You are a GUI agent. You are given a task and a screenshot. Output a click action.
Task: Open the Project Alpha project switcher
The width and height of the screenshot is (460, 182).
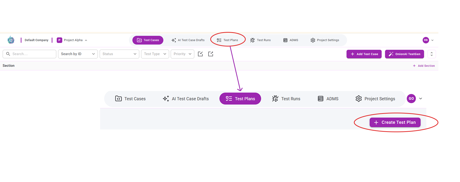point(73,40)
